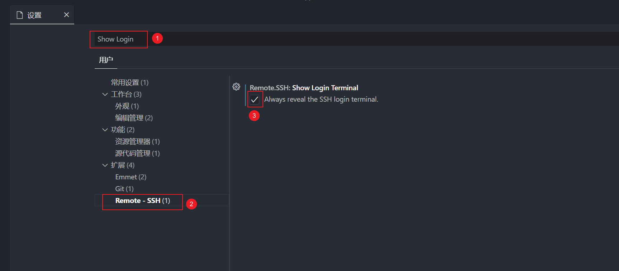Open the 编辑管理 (2) category

point(134,118)
